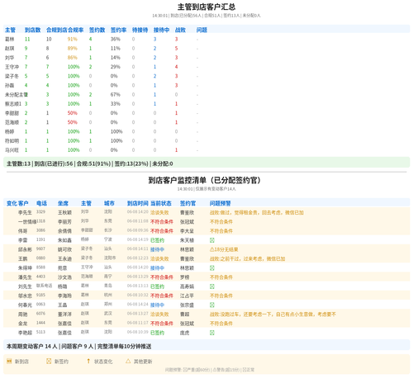Click the 91% compliance rate cell
Image resolution: width=413 pixels, height=388 pixels.
73,39
